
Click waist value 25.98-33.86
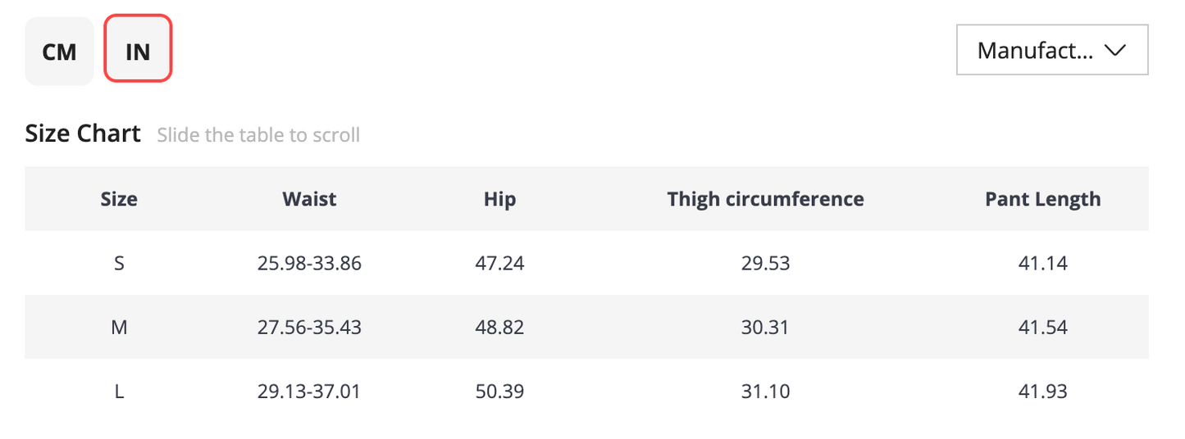point(309,263)
